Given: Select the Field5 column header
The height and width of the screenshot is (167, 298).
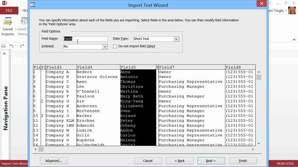Looking at the screenshot, I should click(x=138, y=67).
